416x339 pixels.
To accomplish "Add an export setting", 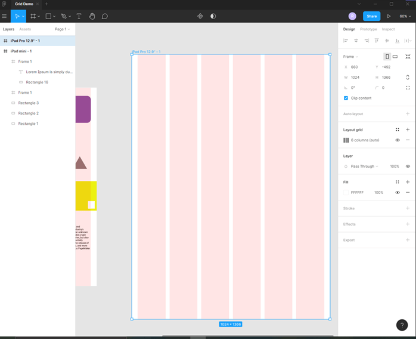I will (408, 240).
